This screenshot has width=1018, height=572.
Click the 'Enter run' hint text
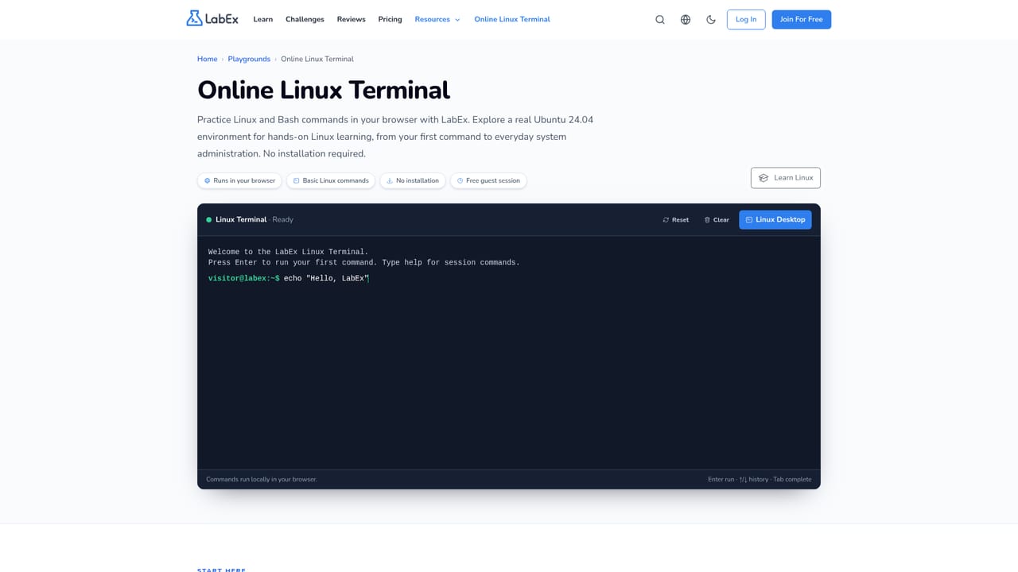click(721, 479)
